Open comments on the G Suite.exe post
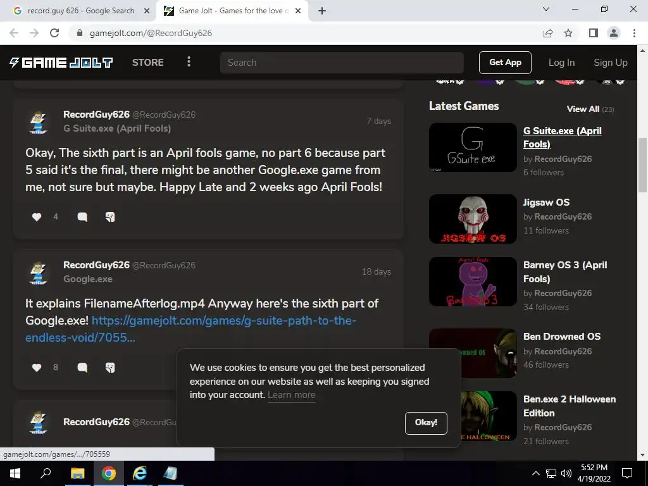648x486 pixels. (82, 217)
